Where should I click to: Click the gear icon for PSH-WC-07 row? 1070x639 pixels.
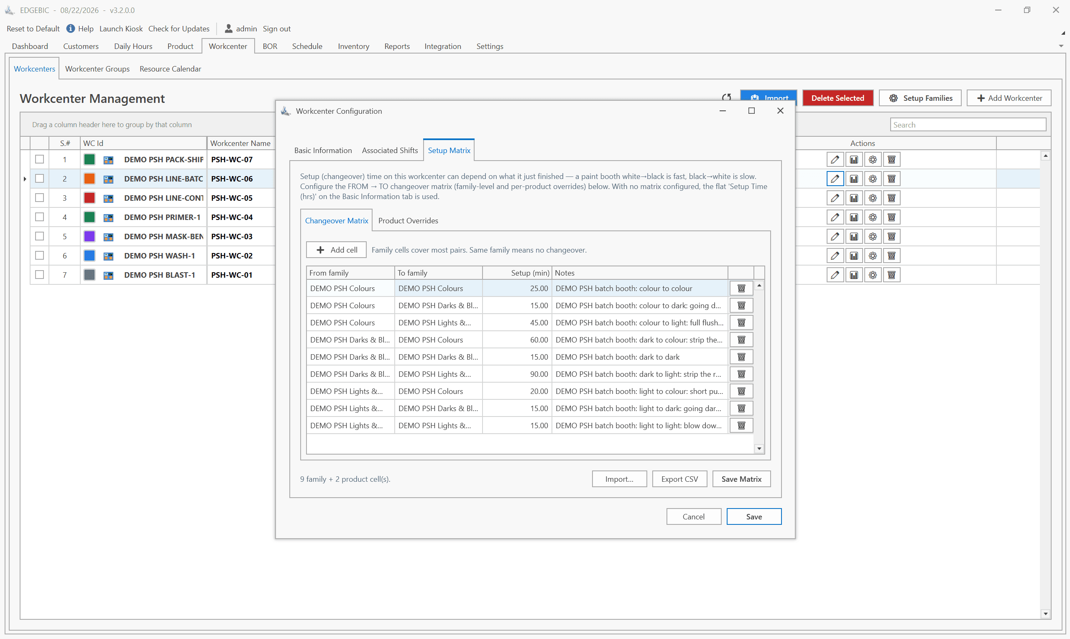click(x=873, y=159)
